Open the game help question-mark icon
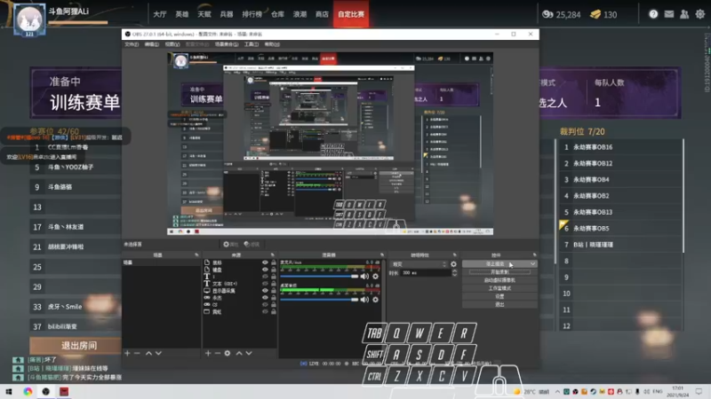711x399 pixels. click(x=653, y=14)
